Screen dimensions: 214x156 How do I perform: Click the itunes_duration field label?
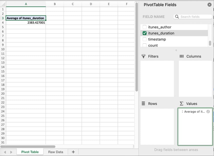coord(161,33)
